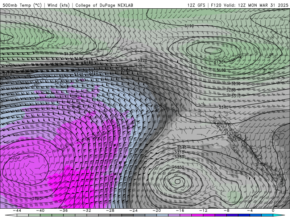Screen dimensions: 290x217
Task: Click the -40 color bar label
Action: (40, 210)
